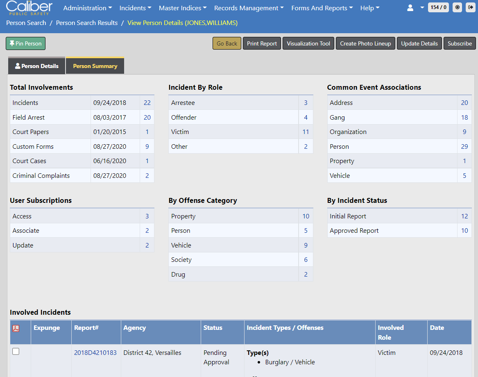Pin this person with the pushpin button

pos(26,43)
